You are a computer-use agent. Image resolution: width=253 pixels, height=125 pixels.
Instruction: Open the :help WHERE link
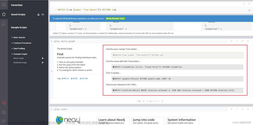pyautogui.click(x=74, y=78)
